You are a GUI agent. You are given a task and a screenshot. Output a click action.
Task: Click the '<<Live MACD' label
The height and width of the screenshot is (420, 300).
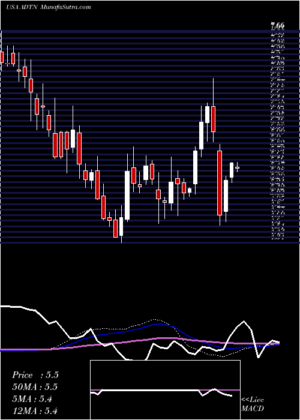click(253, 404)
